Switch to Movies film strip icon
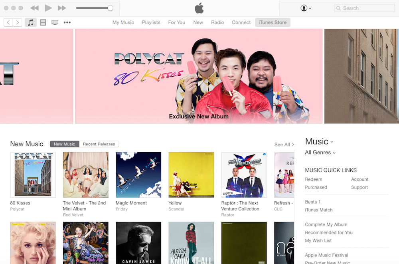This screenshot has width=399, height=264. (x=43, y=22)
